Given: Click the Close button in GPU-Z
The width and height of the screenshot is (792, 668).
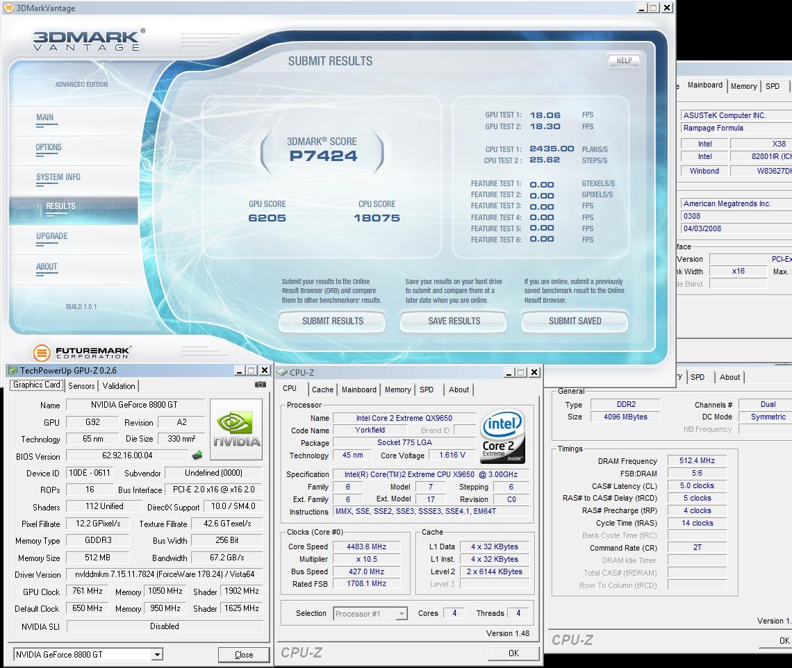Looking at the screenshot, I should click(244, 655).
